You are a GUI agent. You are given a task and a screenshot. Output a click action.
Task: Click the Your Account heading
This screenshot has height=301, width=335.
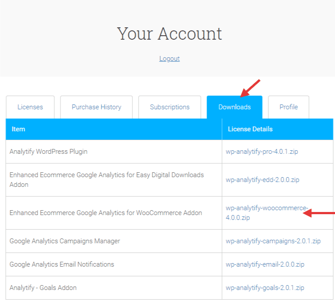point(169,33)
